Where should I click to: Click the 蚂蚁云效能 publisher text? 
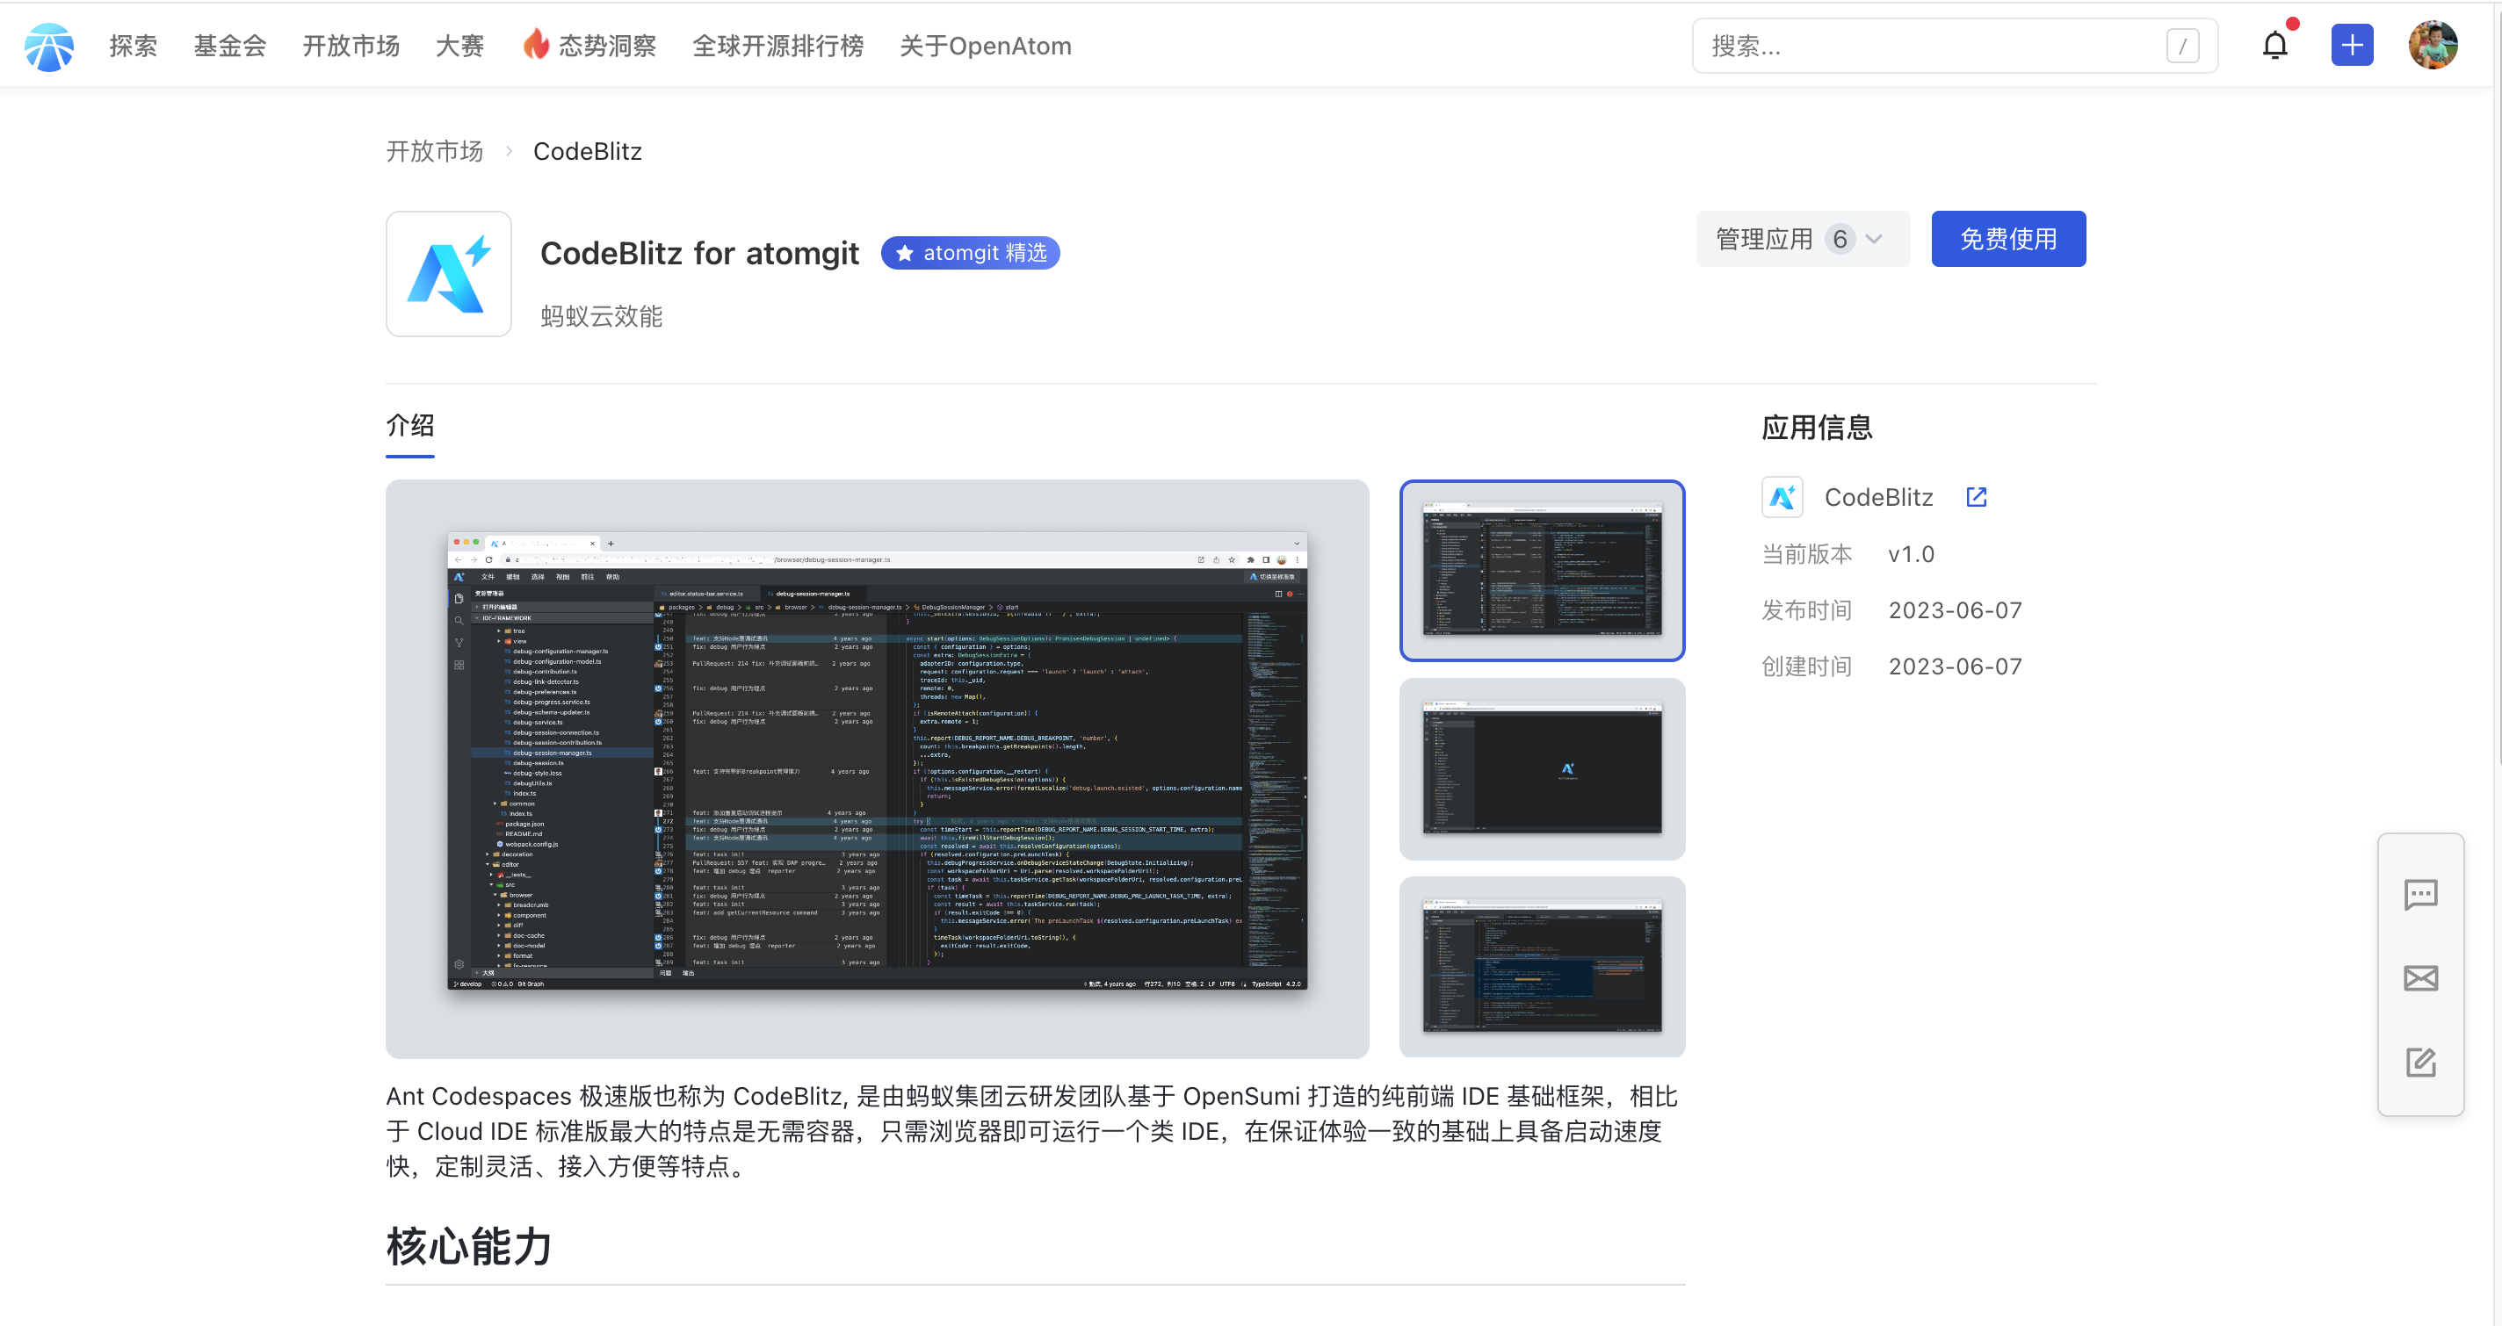[601, 316]
